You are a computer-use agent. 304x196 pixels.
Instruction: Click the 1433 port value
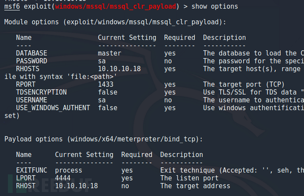106,84
